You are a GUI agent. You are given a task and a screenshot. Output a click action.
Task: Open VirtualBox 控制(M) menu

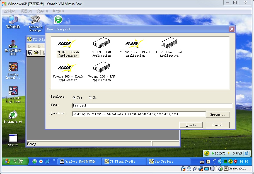point(10,11)
